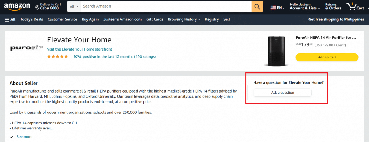This screenshot has width=369, height=142.
Task: Click the USD 179.00 price
Action: pos(304,45)
